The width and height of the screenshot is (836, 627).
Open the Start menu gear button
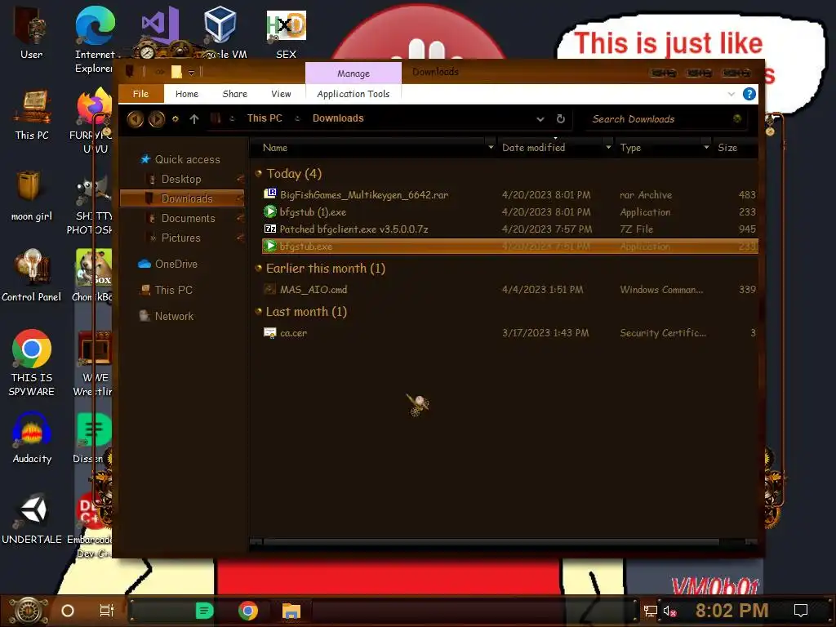[29, 611]
